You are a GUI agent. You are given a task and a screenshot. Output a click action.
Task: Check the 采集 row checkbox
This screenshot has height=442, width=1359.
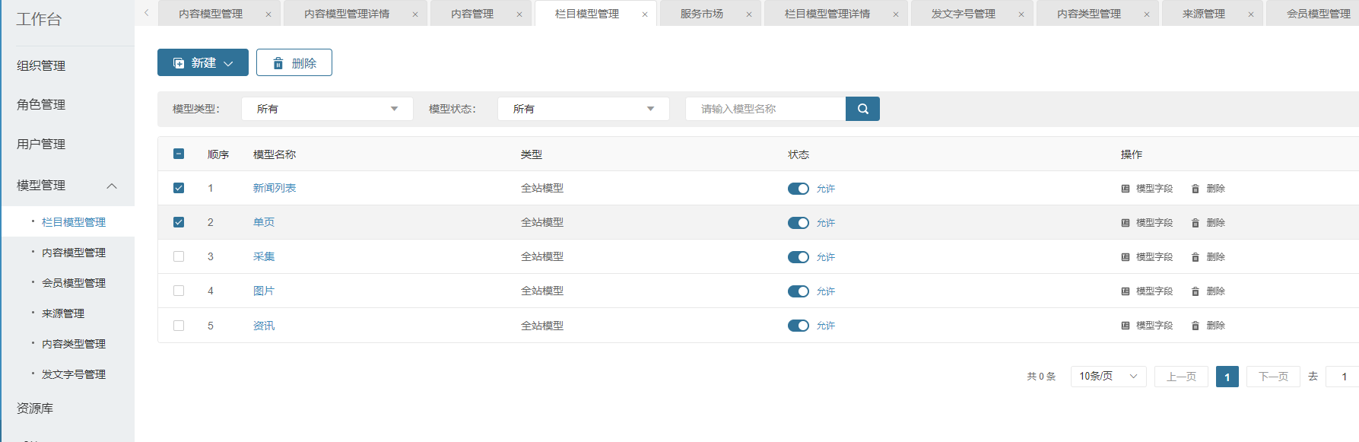click(179, 256)
